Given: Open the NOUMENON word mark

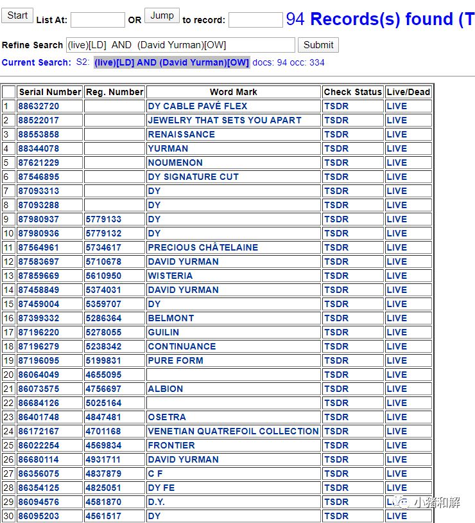Looking at the screenshot, I should pyautogui.click(x=175, y=163).
